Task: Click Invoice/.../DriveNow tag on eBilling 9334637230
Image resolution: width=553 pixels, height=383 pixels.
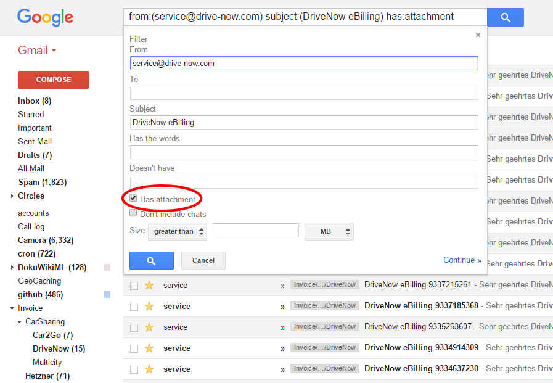Action: [325, 369]
